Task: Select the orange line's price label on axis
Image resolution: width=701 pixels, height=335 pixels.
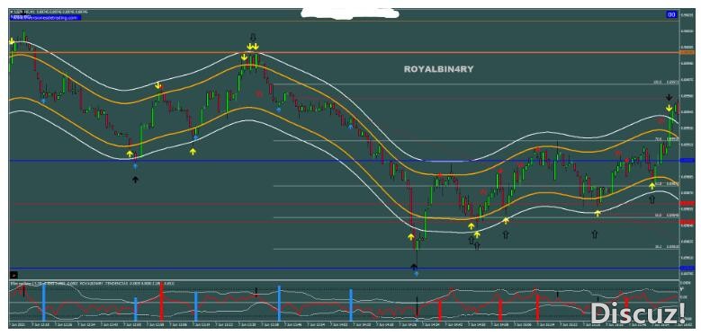Action: point(687,53)
